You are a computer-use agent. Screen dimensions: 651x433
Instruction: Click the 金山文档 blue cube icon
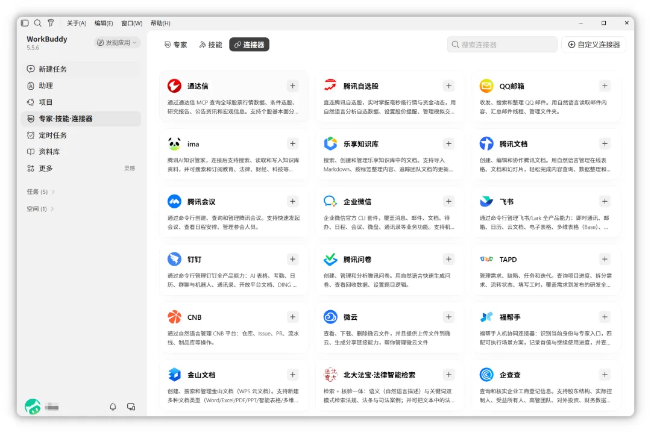[174, 375]
